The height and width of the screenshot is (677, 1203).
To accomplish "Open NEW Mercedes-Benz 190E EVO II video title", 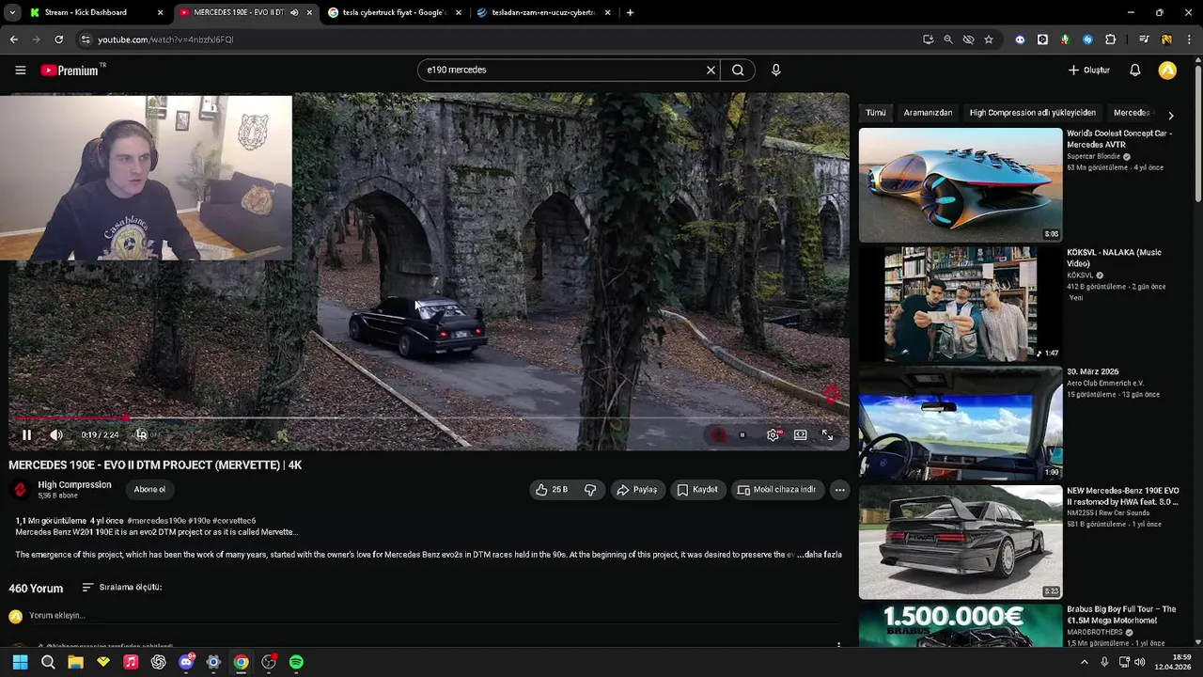I will click(x=1122, y=496).
